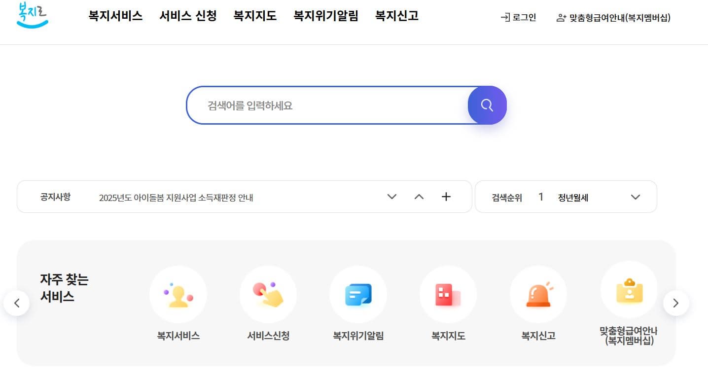The width and height of the screenshot is (708, 375).
Task: Open the 복지서비스 top menu
Action: [115, 16]
